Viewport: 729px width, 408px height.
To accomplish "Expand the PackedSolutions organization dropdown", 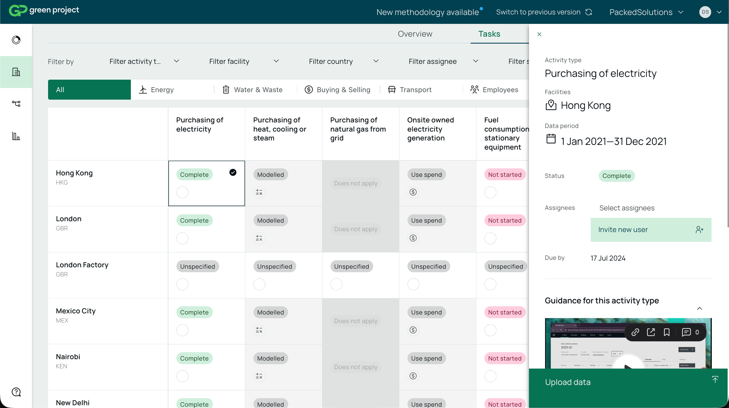I will [646, 12].
